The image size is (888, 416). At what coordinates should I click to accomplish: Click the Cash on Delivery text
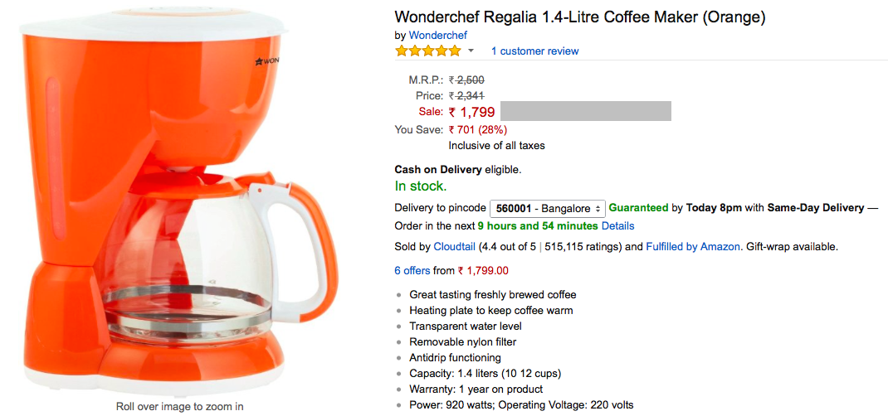coord(438,170)
